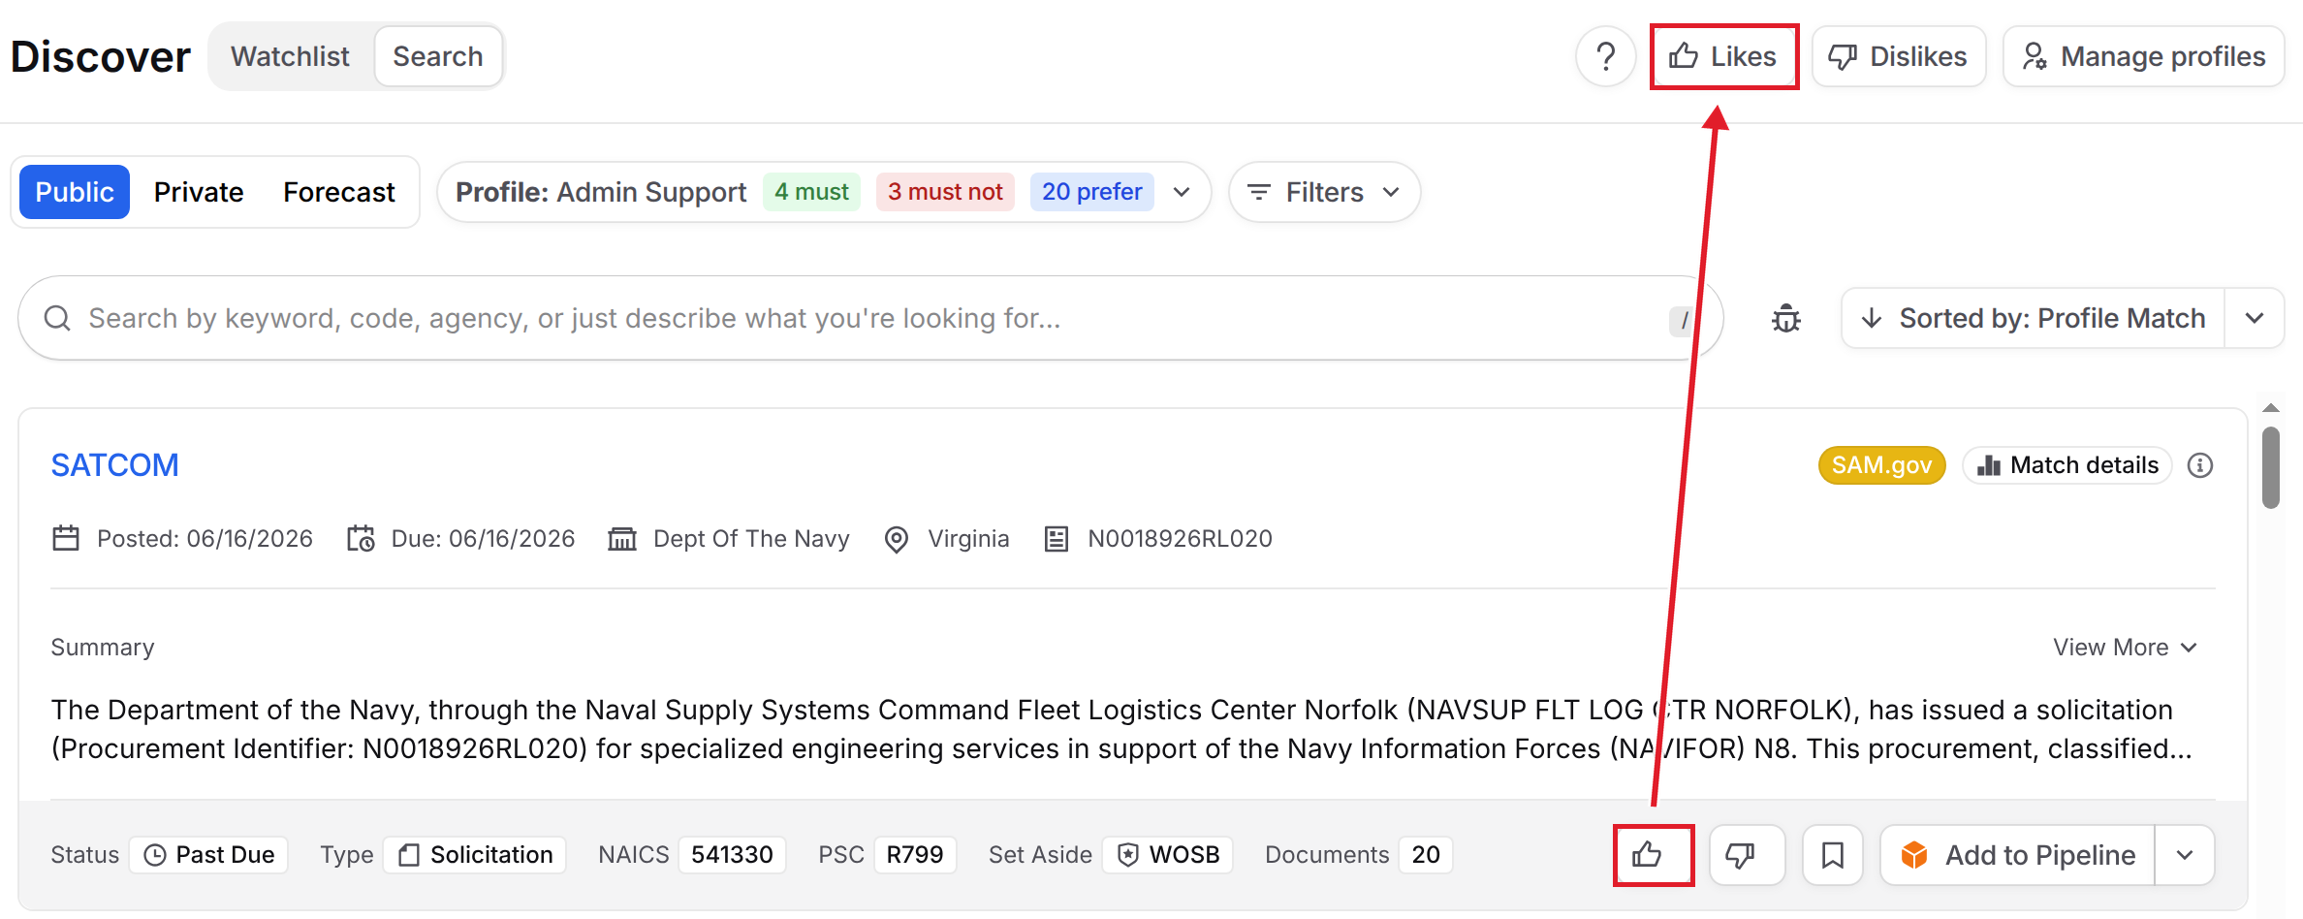Click the SAM.gov source badge
The width and height of the screenshot is (2303, 919).
coord(1881,465)
